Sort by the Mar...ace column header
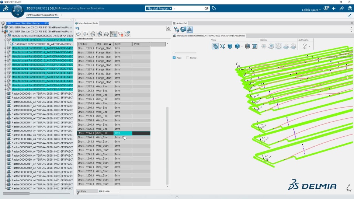This screenshot has width=354, height=199. pyautogui.click(x=104, y=44)
